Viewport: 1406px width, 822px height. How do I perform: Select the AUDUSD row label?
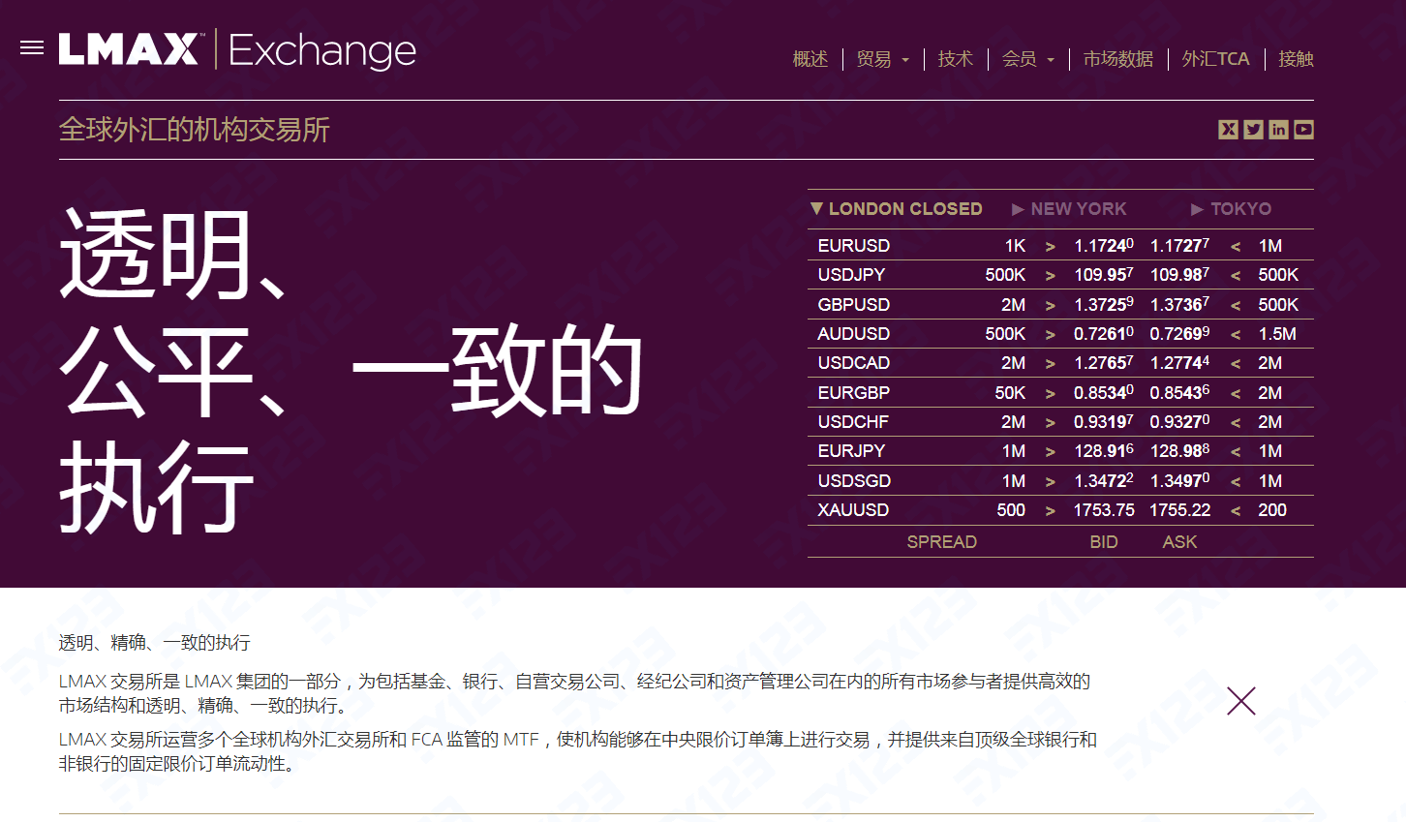pos(854,334)
